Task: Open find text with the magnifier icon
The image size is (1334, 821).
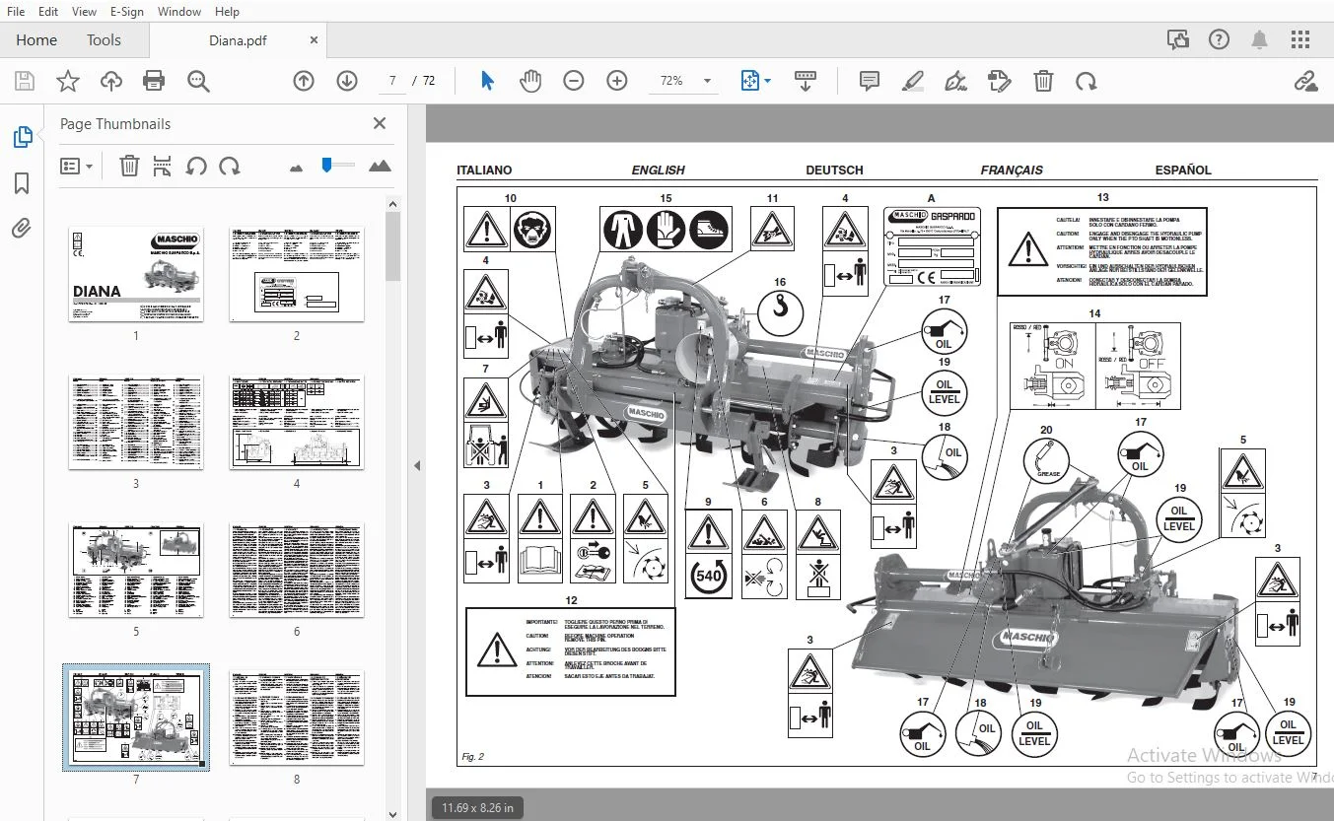Action: point(198,81)
